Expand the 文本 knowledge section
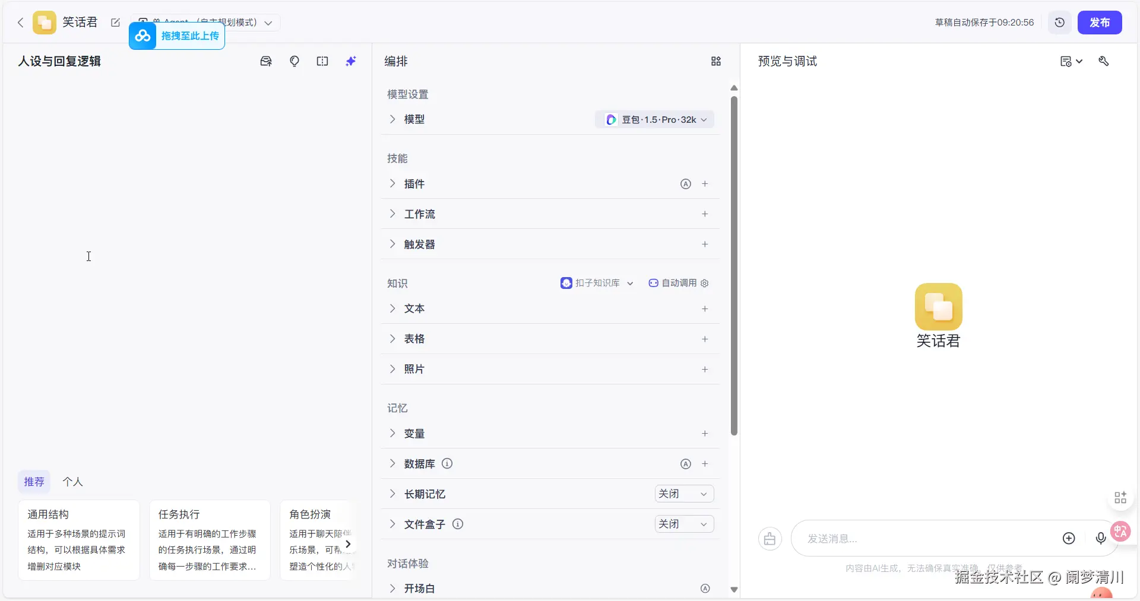The image size is (1140, 601). 392,309
